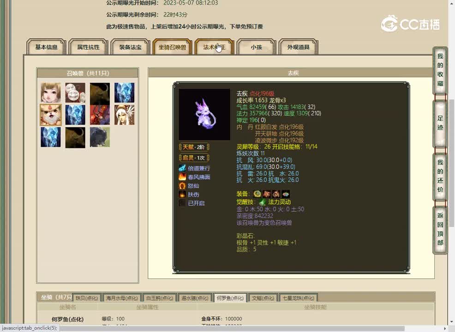
Task: Click the 倍道兼行 skill icon
Action: [x=182, y=168]
